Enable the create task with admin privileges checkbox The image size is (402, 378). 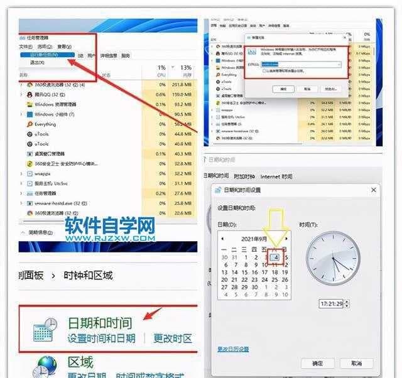tap(264, 71)
